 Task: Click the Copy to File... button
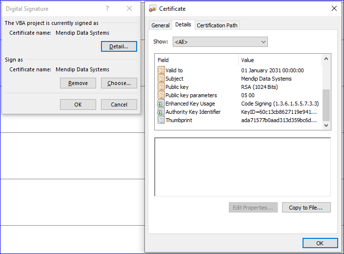click(306, 208)
